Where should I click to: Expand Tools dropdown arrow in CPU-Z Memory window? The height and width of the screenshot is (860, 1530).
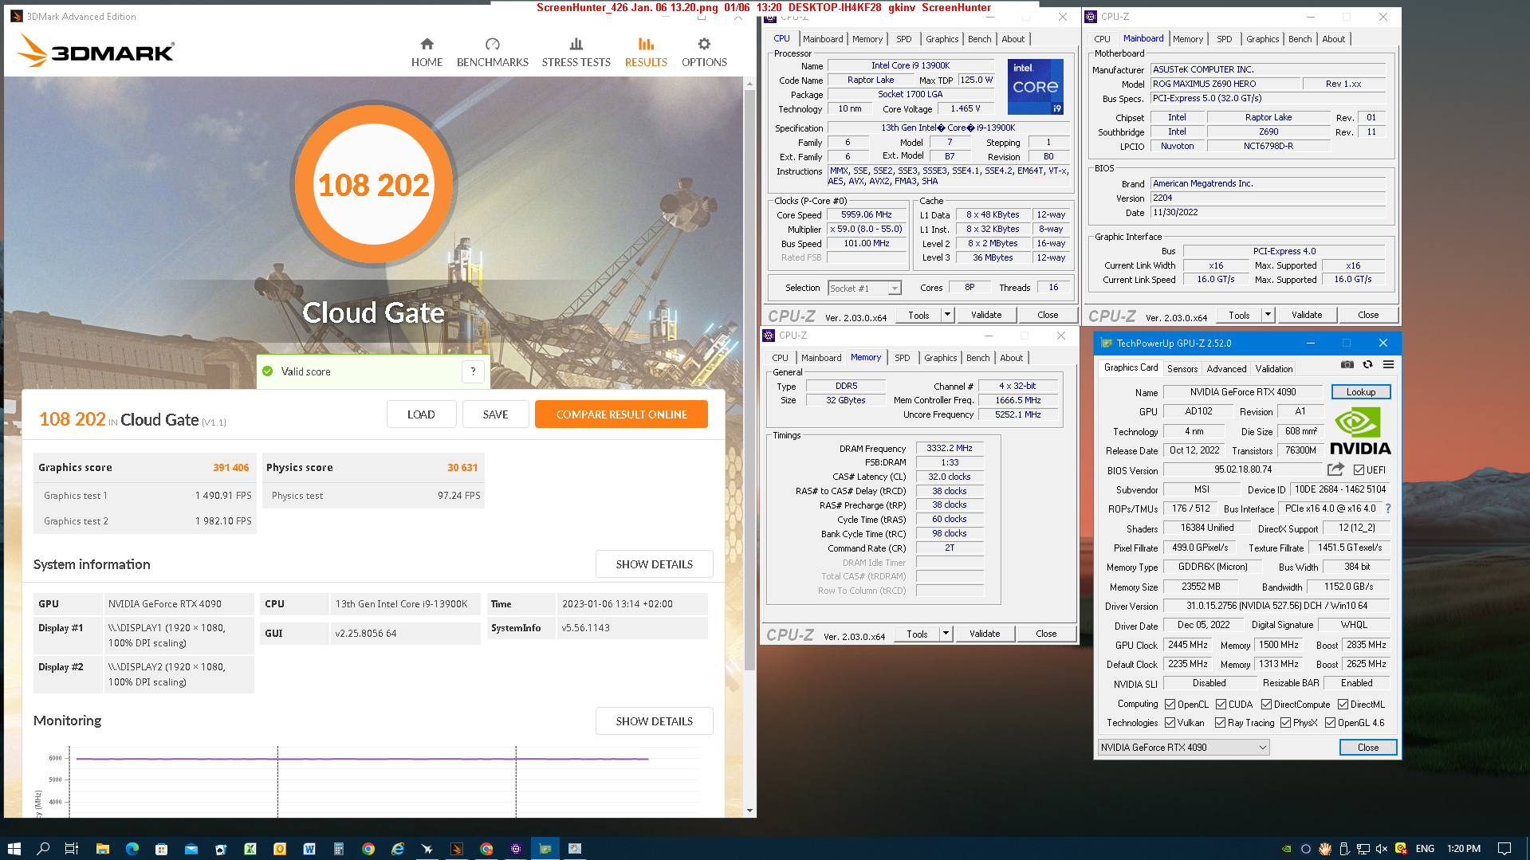pyautogui.click(x=946, y=634)
